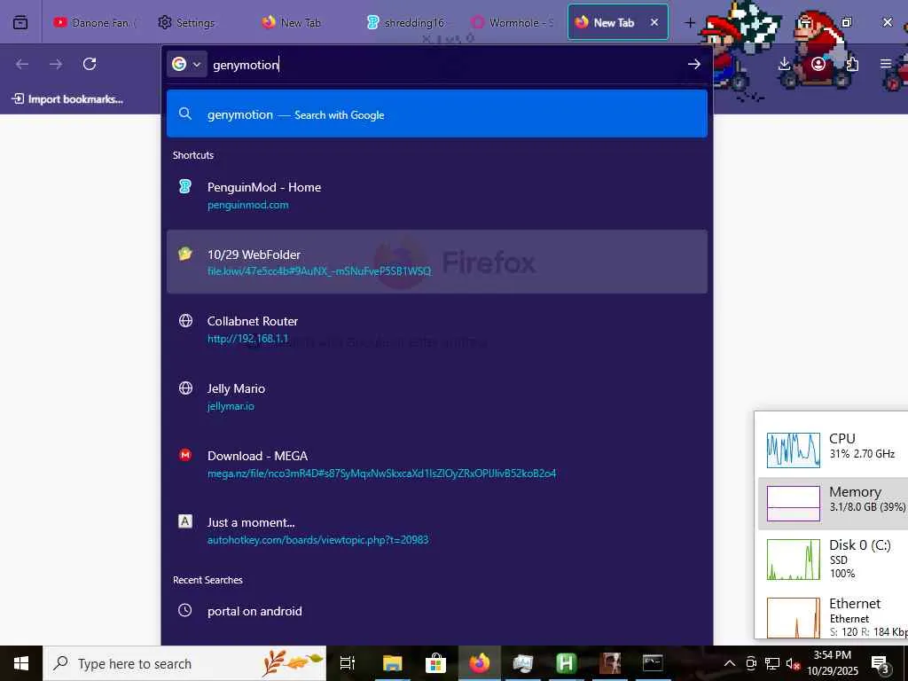Image resolution: width=908 pixels, height=681 pixels.
Task: Open the Firefox hamburger menu
Action: click(886, 64)
